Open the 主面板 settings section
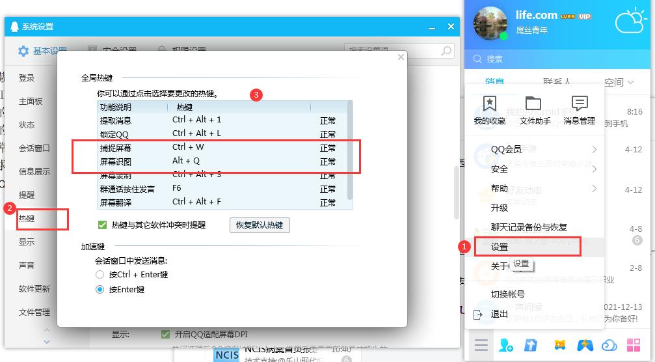 click(x=31, y=101)
